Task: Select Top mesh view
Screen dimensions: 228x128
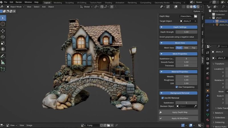Action: click(194, 48)
